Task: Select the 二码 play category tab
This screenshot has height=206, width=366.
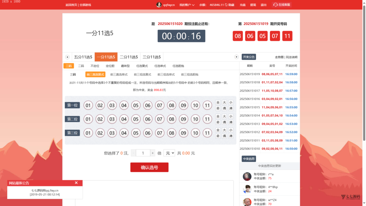Action: coord(81,66)
